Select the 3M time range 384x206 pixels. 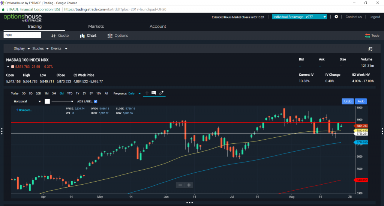54,93
